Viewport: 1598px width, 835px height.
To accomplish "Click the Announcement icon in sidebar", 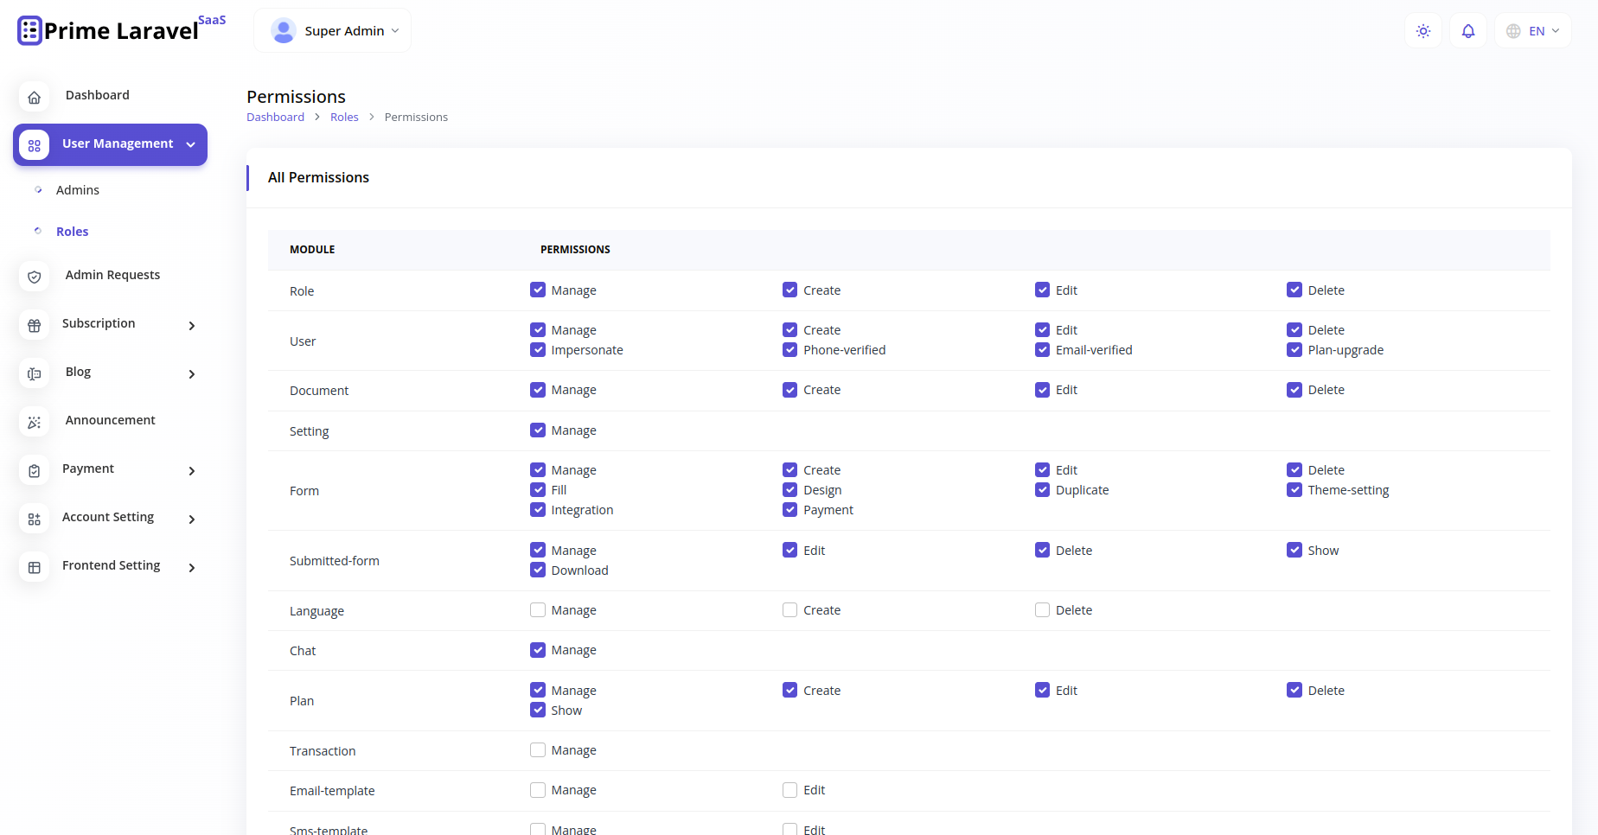I will coord(34,422).
